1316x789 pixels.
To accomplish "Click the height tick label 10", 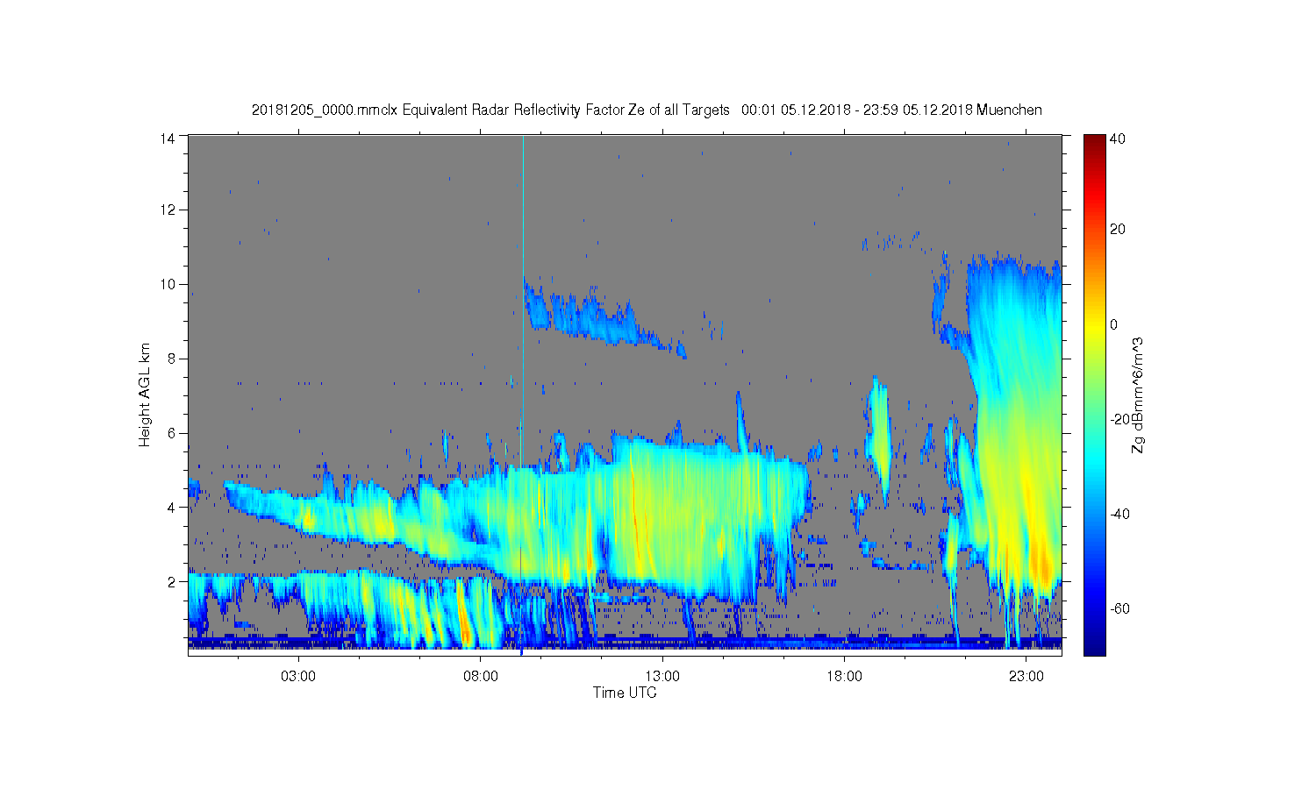I will (x=168, y=284).
